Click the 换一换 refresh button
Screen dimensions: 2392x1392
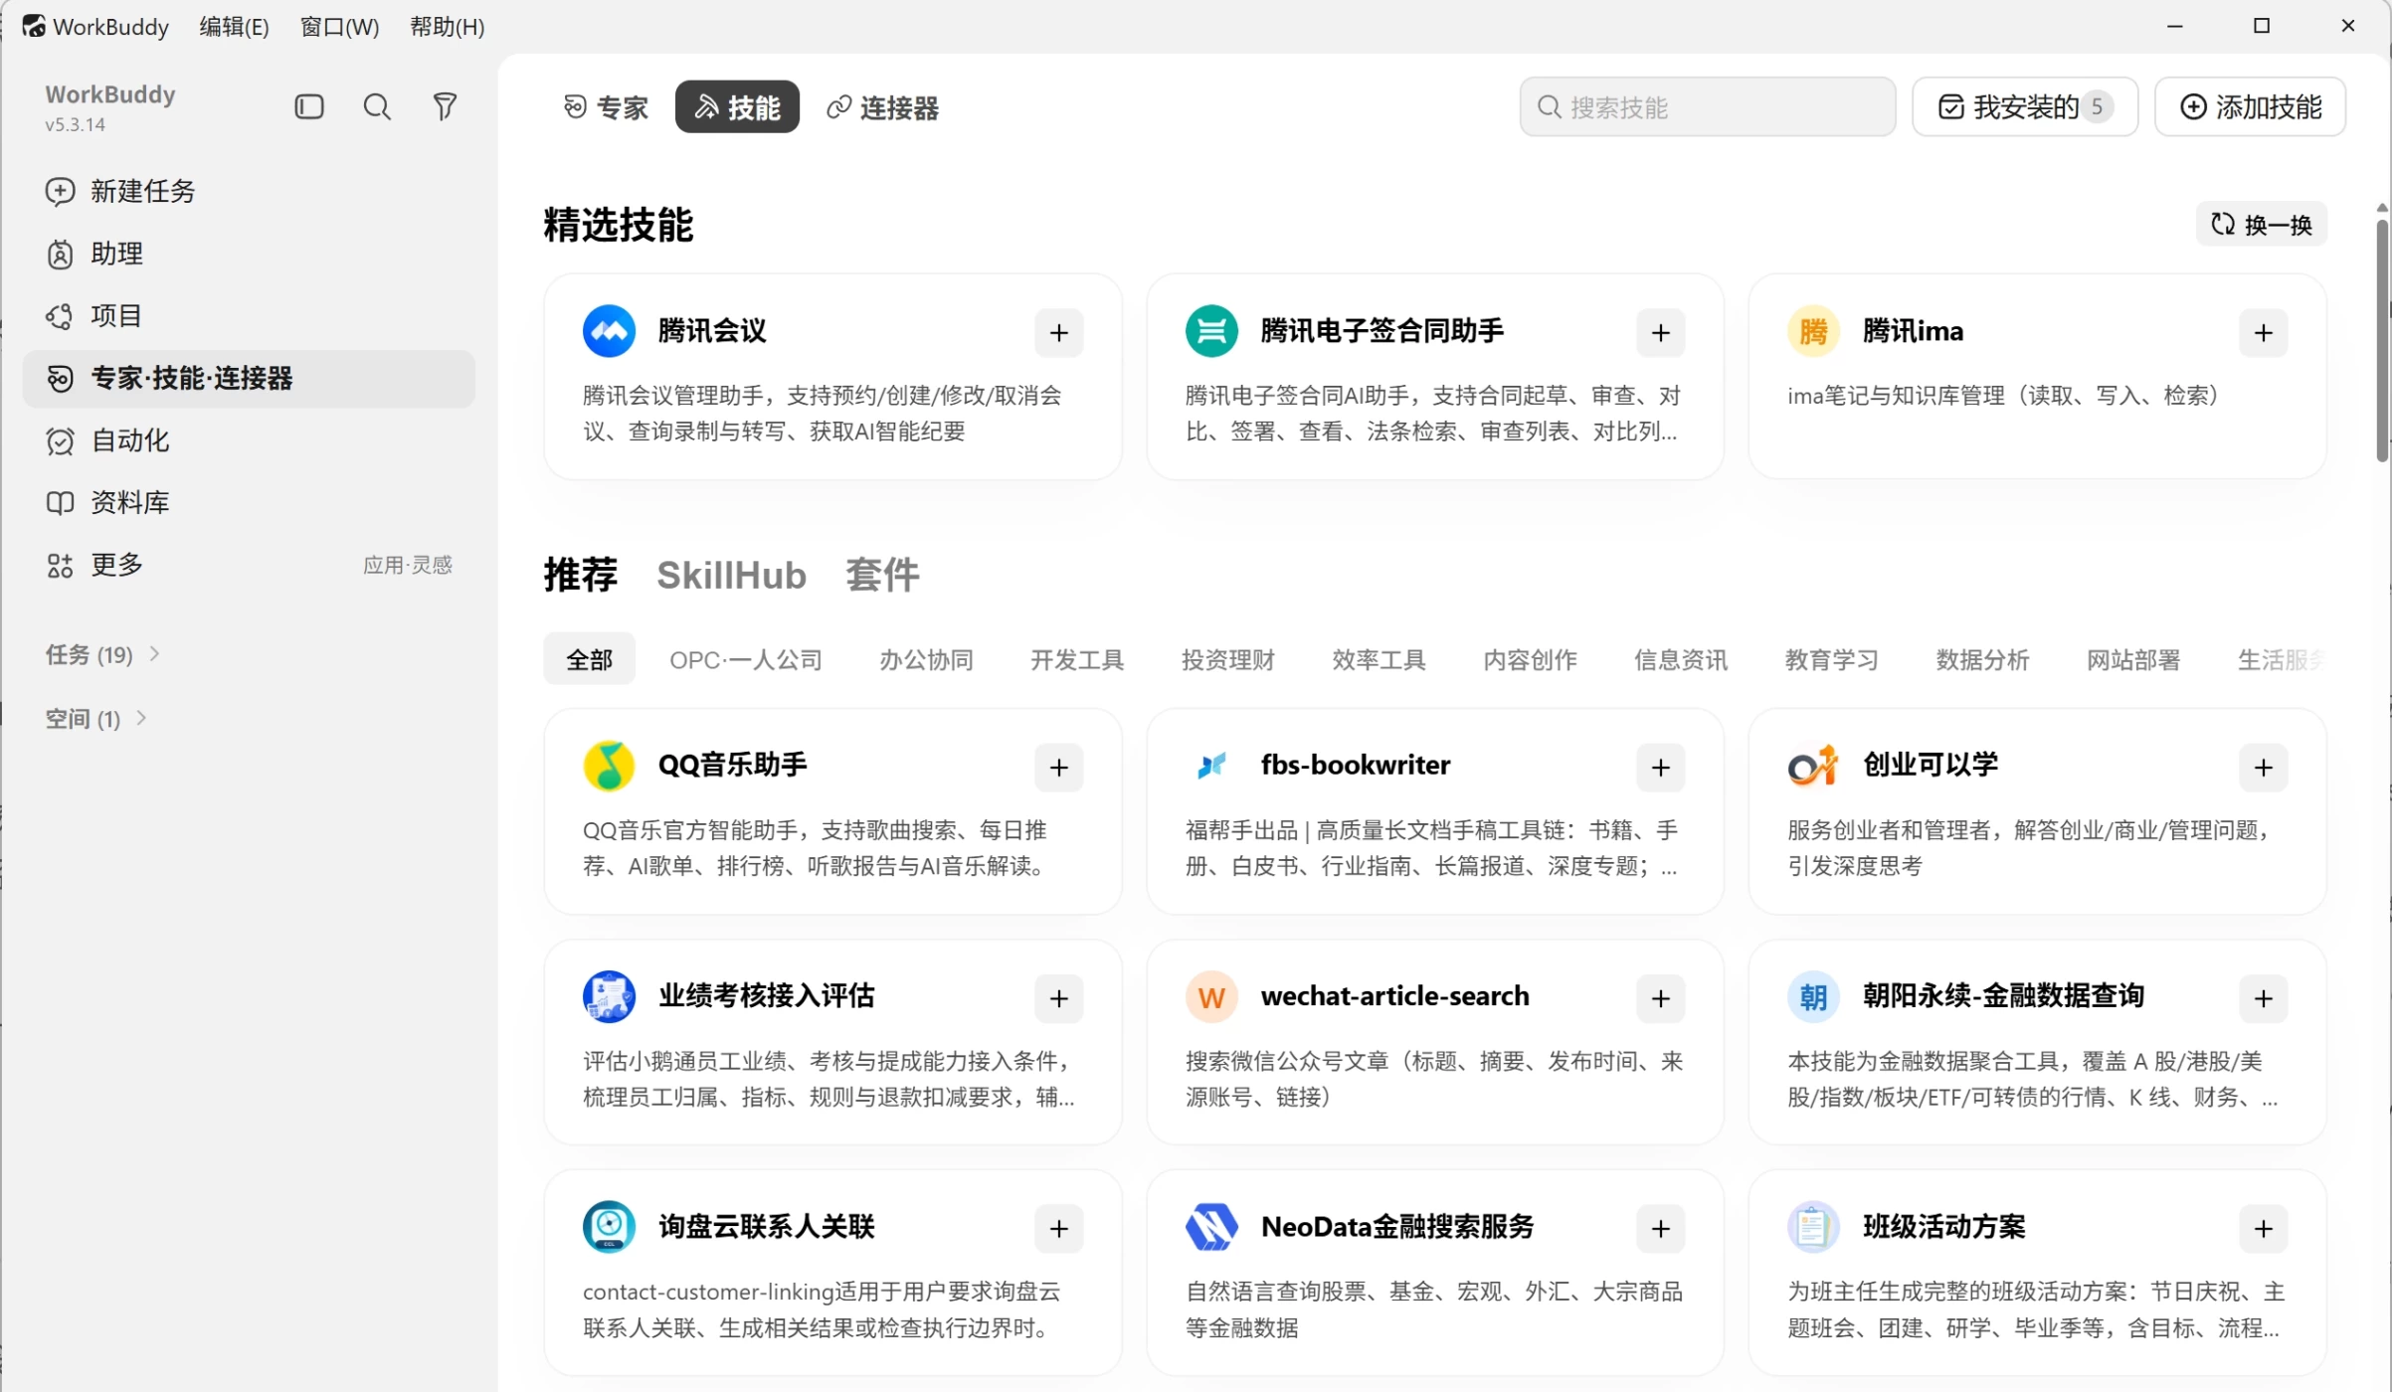point(2262,225)
